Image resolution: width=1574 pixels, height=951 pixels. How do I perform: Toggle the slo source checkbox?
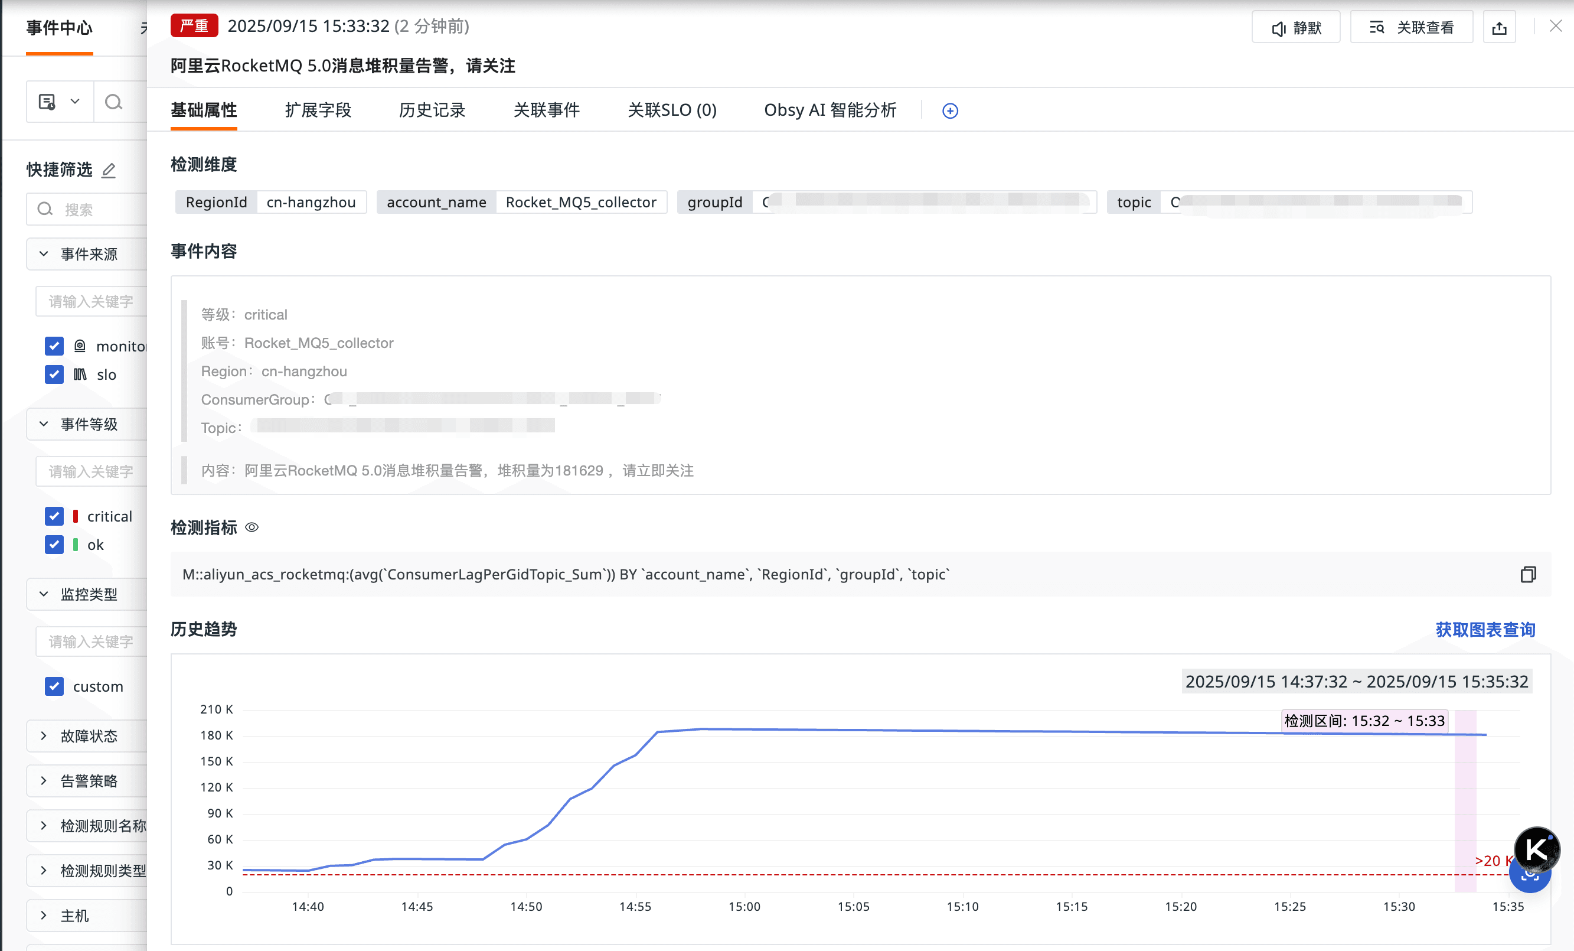point(54,374)
